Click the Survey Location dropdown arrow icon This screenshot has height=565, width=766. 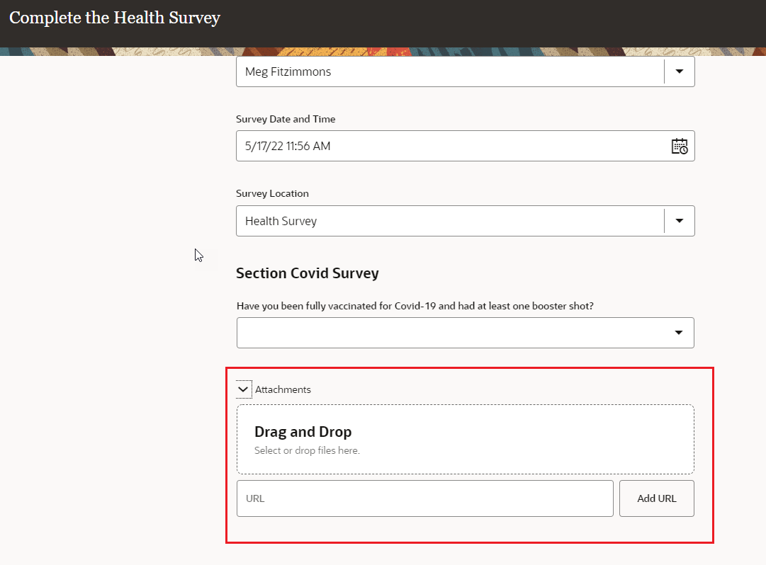tap(679, 220)
